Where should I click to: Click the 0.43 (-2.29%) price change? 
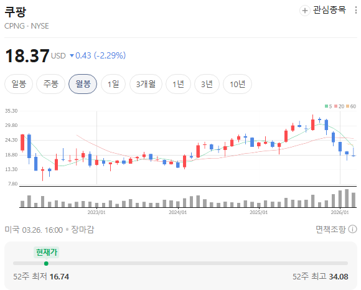pyautogui.click(x=98, y=55)
